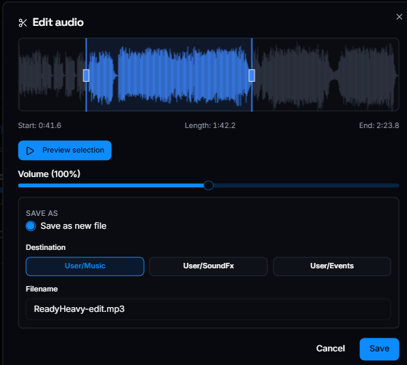Choose User/SoundFx as destination
The width and height of the screenshot is (407, 365).
tap(208, 266)
